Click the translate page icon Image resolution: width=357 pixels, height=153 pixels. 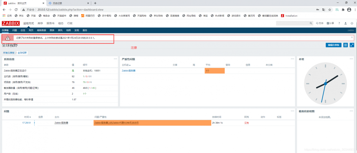(324, 9)
